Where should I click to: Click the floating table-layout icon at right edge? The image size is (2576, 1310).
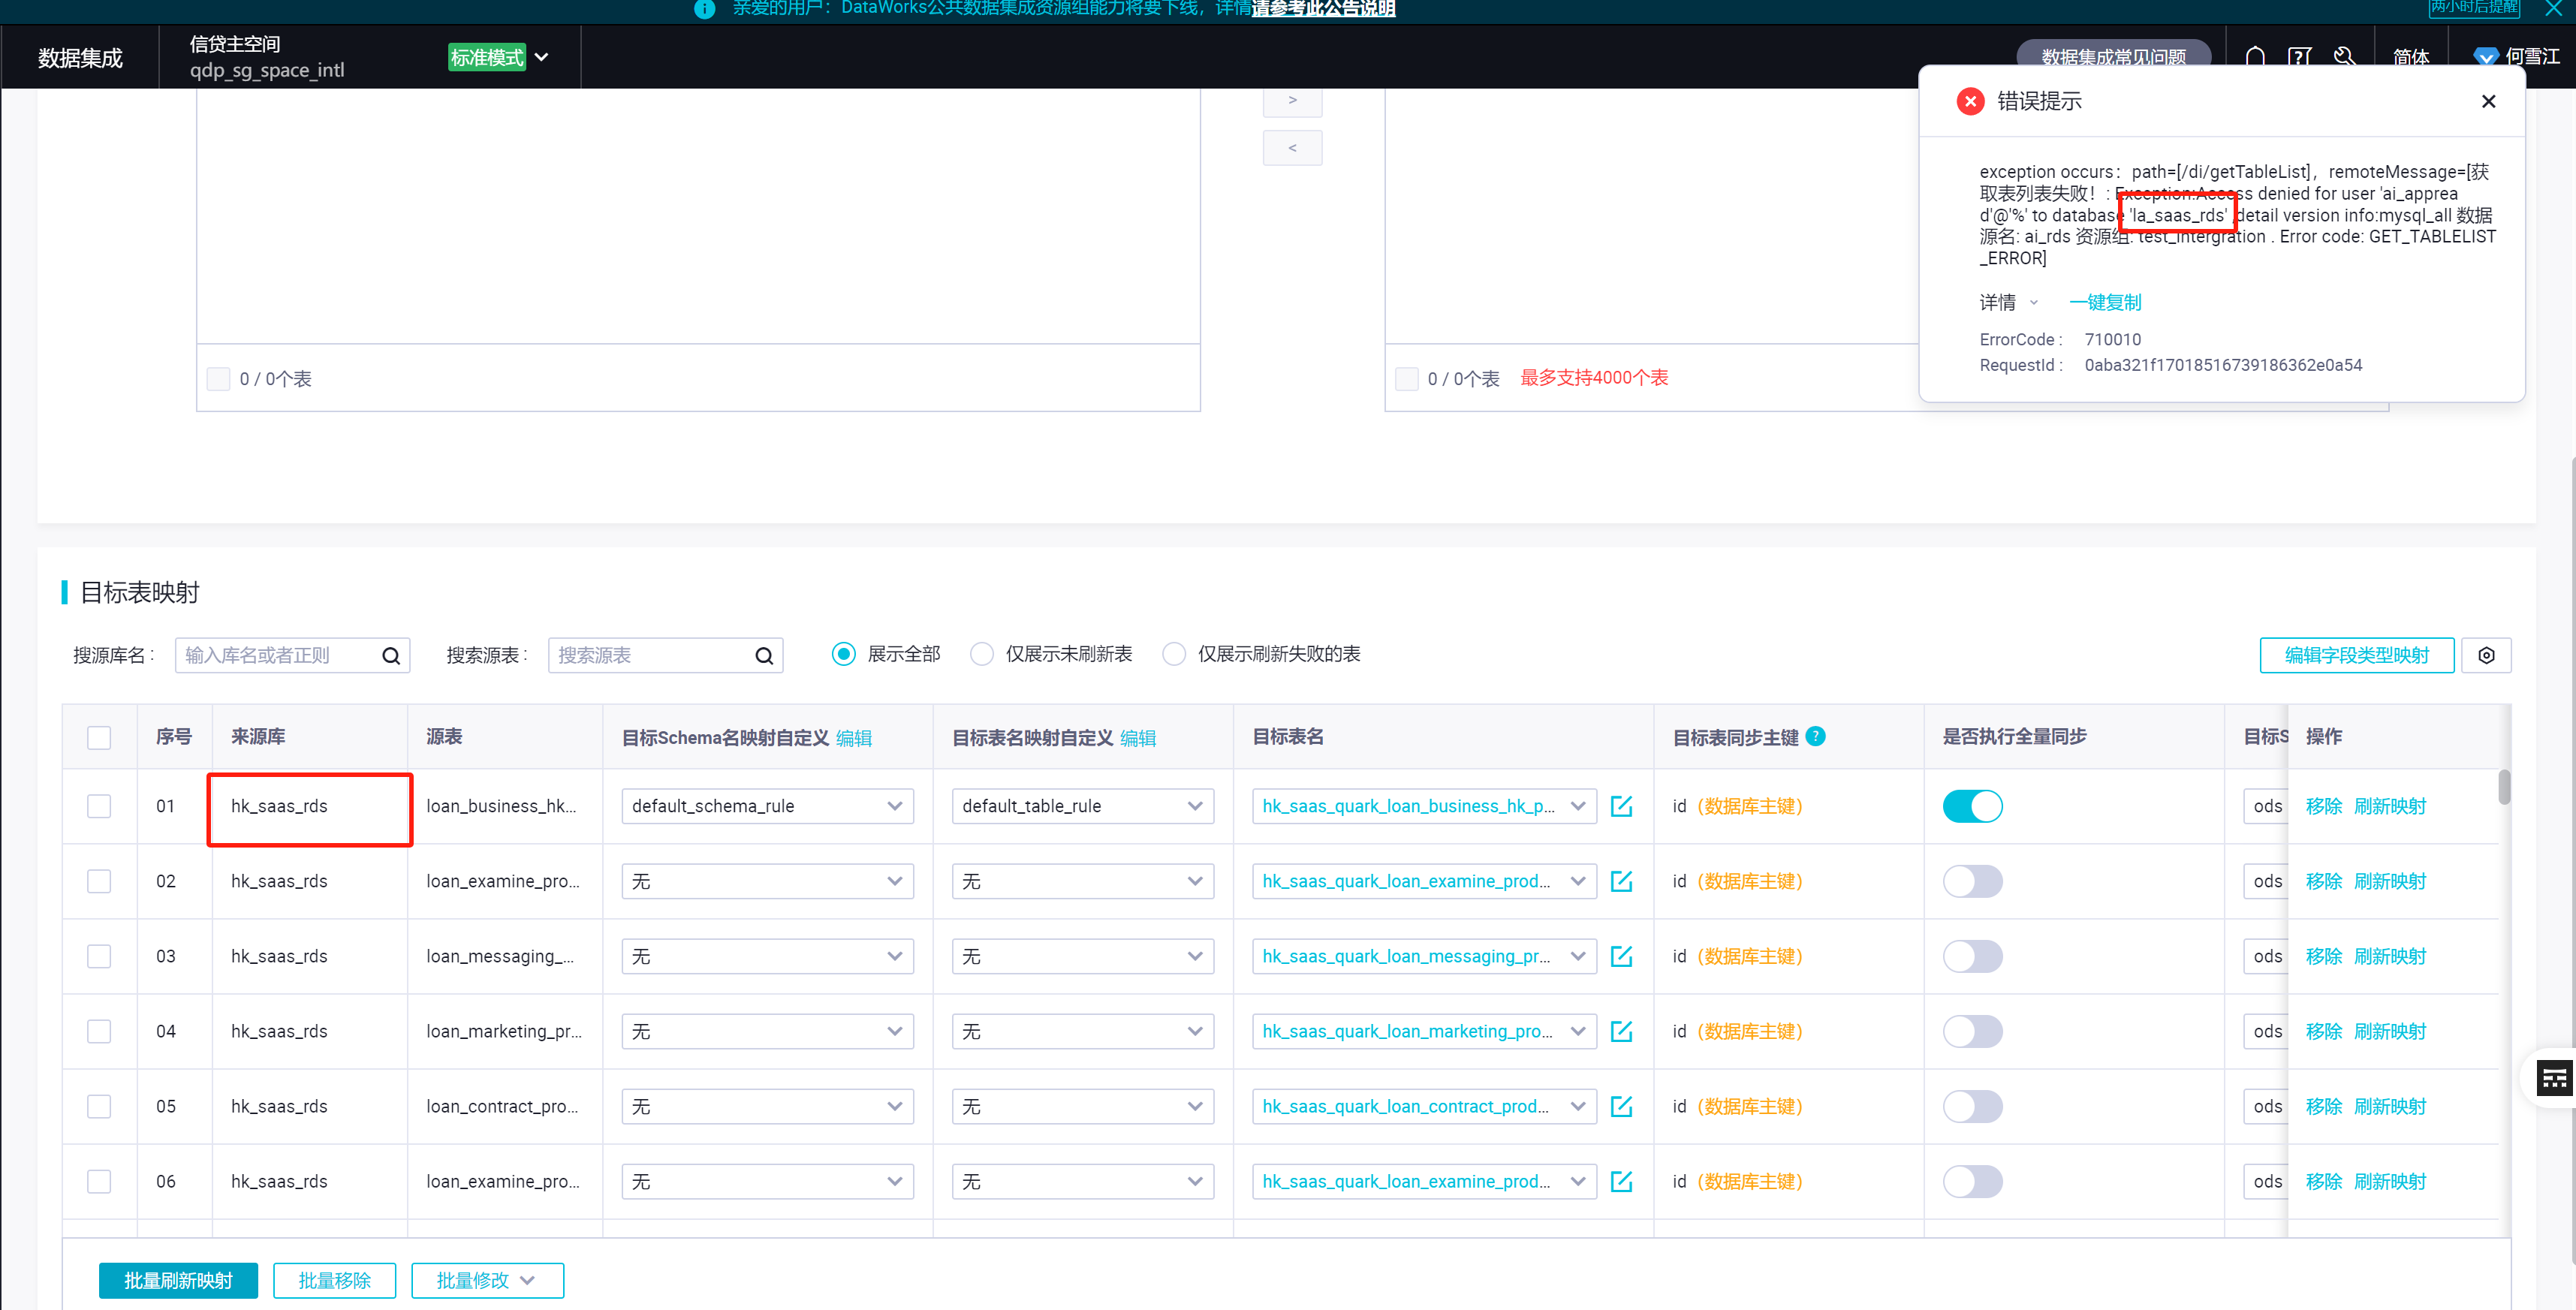tap(2554, 1078)
